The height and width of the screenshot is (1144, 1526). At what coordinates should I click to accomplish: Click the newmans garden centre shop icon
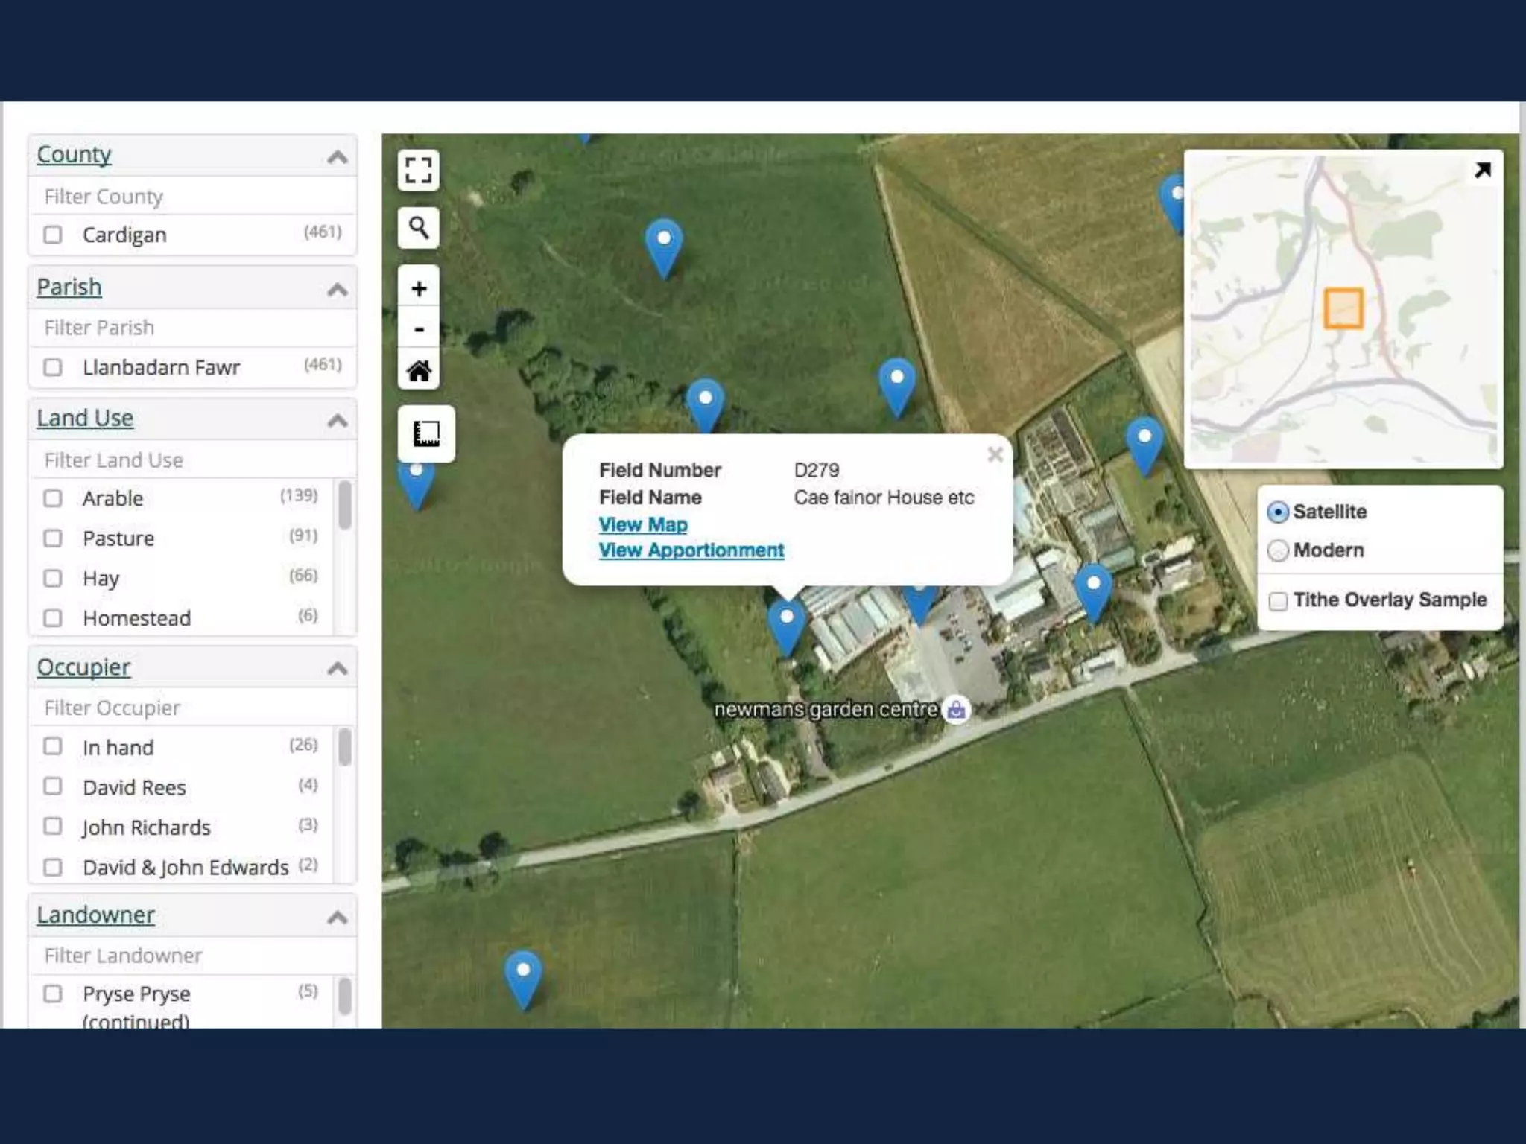[x=956, y=709]
